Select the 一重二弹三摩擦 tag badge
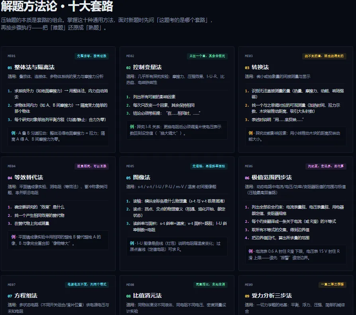 click(332, 285)
